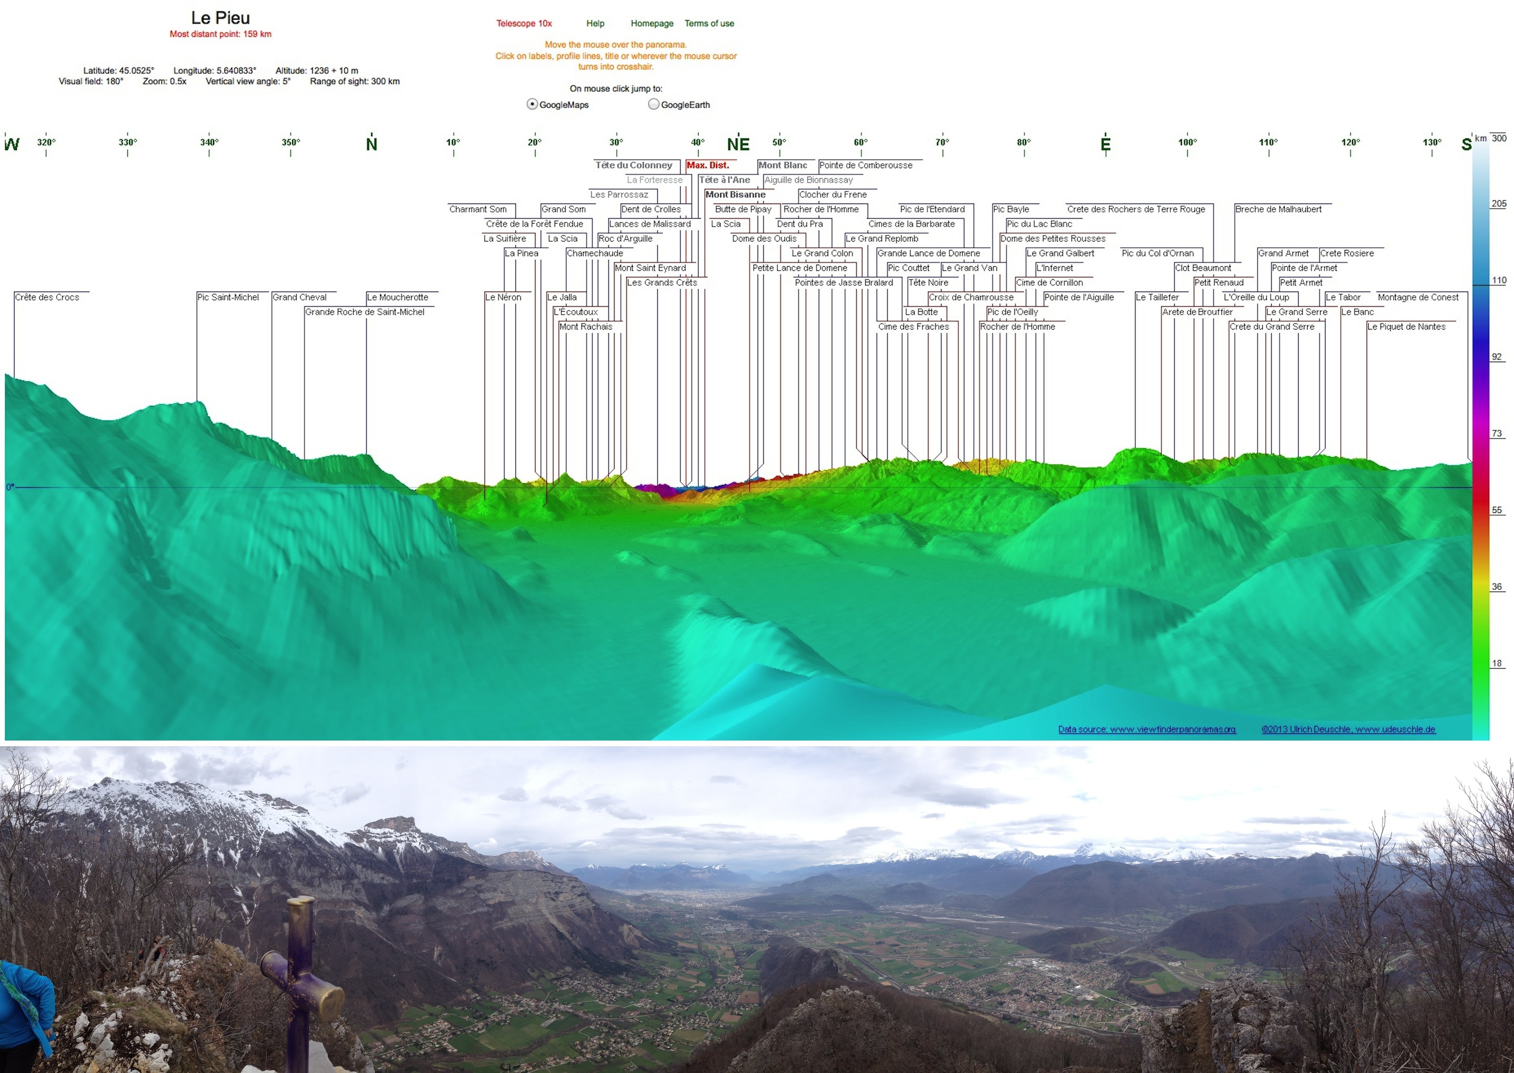Click the Max. Dist. label
The image size is (1514, 1073).
click(x=708, y=165)
